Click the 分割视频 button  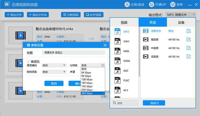[x=71, y=15]
